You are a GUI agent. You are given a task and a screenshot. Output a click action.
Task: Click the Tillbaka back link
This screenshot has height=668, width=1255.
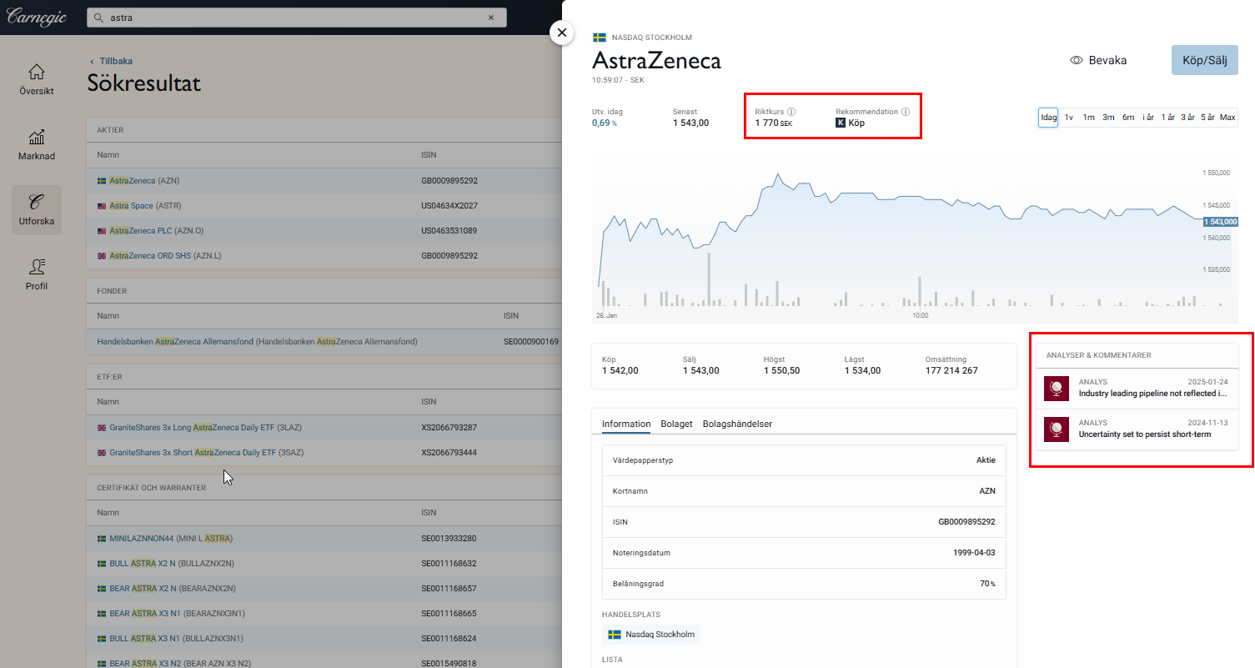(x=116, y=62)
